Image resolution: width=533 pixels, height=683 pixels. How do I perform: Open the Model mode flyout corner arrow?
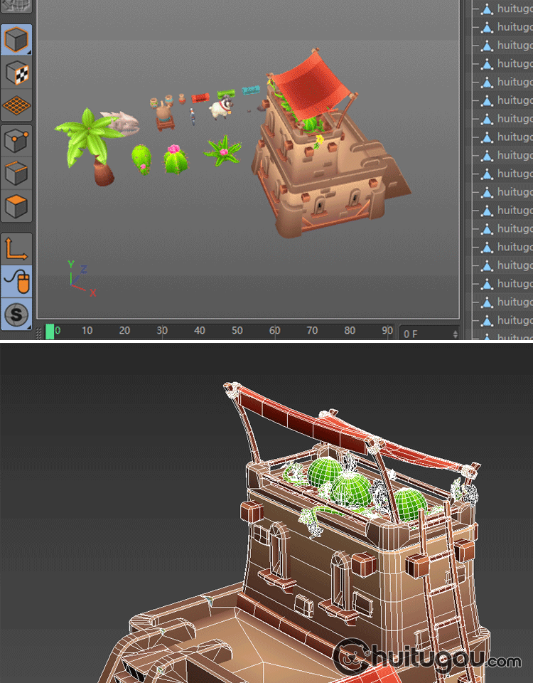(x=28, y=52)
